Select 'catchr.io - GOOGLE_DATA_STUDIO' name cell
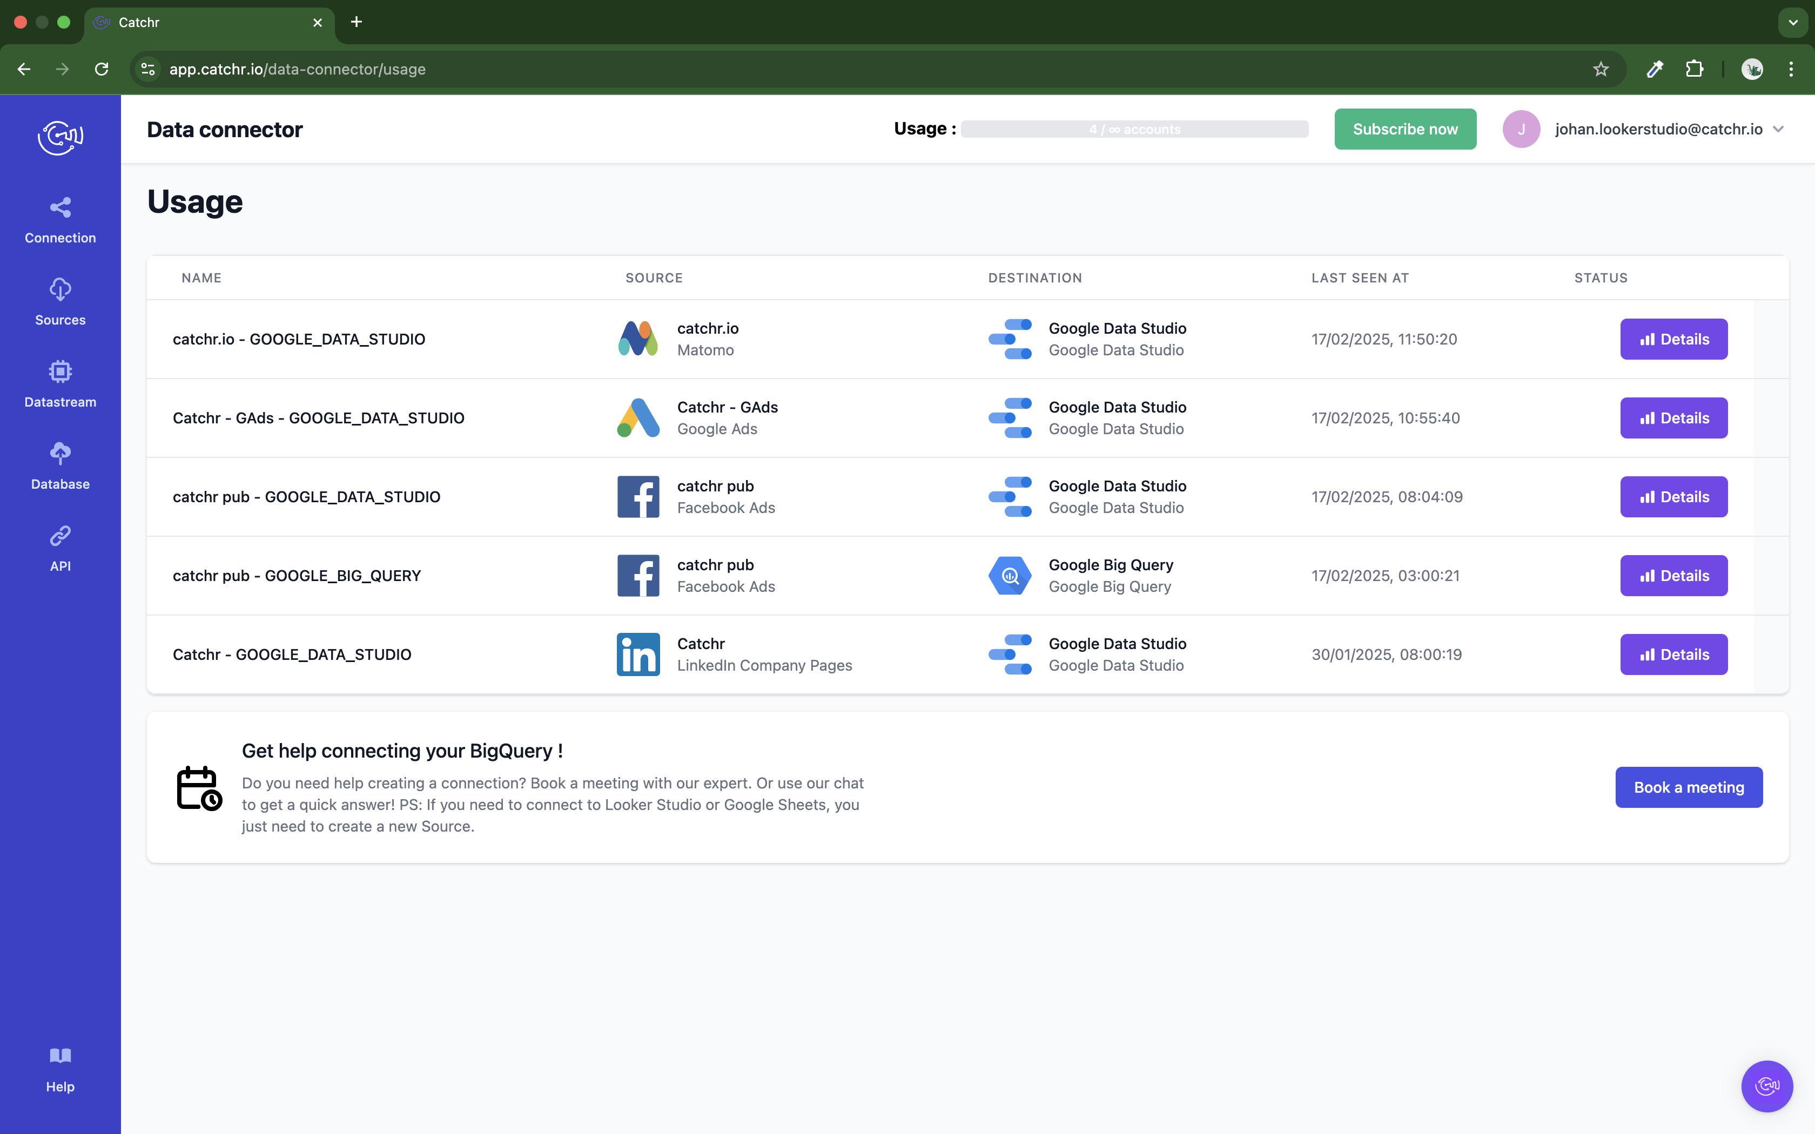 [x=299, y=339]
